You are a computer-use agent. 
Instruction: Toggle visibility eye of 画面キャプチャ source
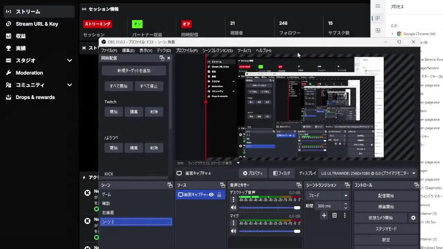click(211, 195)
